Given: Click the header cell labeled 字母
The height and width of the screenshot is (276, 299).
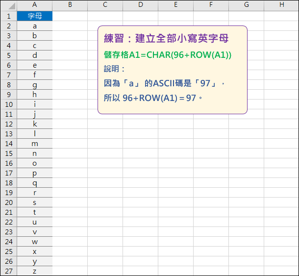Looking at the screenshot, I should (34, 16).
